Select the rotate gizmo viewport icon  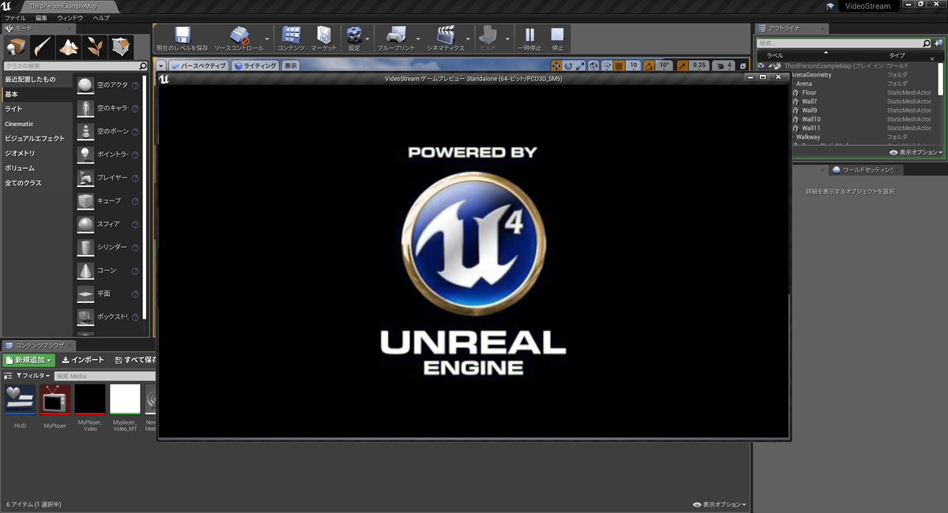coord(568,66)
